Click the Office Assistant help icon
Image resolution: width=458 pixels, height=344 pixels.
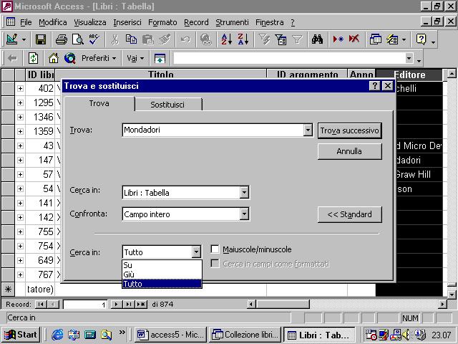pyautogui.click(x=421, y=39)
